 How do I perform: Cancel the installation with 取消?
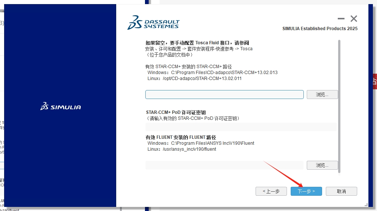[x=341, y=191]
